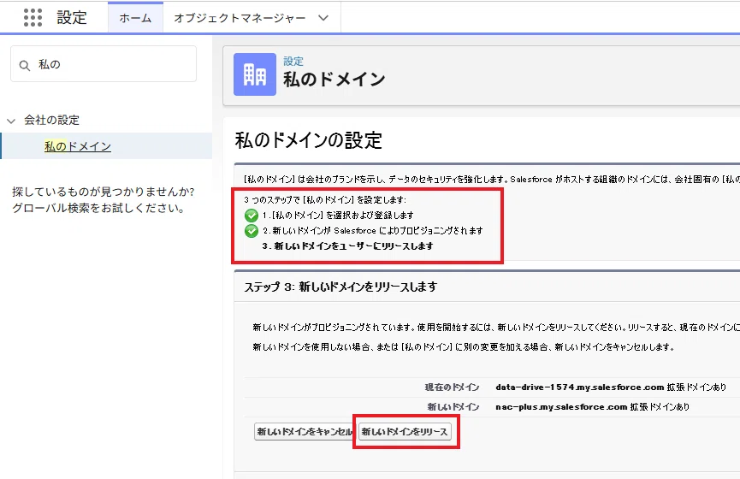
Task: Click the グローバル検索をお試しください hint text
Action: coord(98,208)
